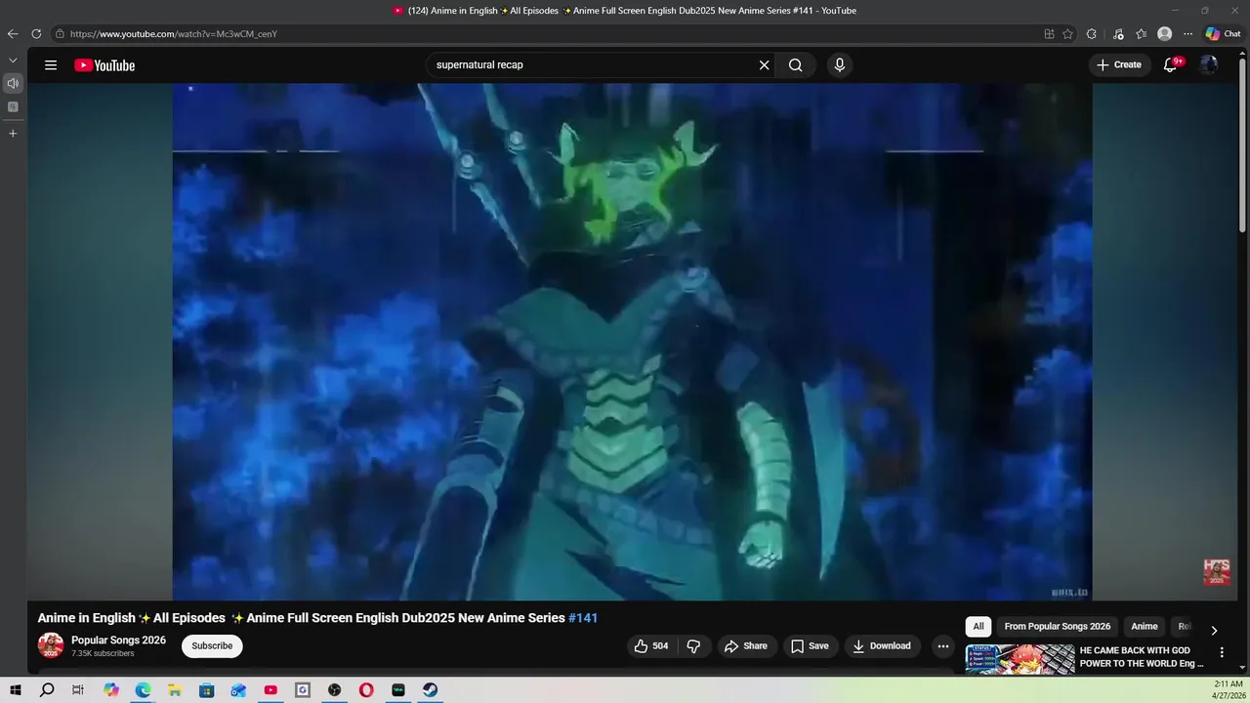This screenshot has height=703, width=1250.
Task: Open OBS Studio from the taskbar
Action: pos(334,690)
